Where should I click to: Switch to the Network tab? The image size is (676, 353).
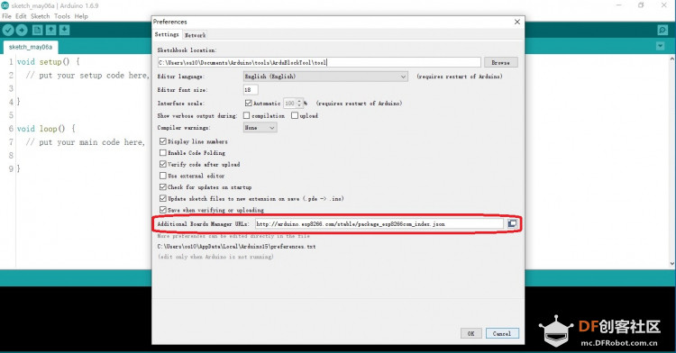195,35
